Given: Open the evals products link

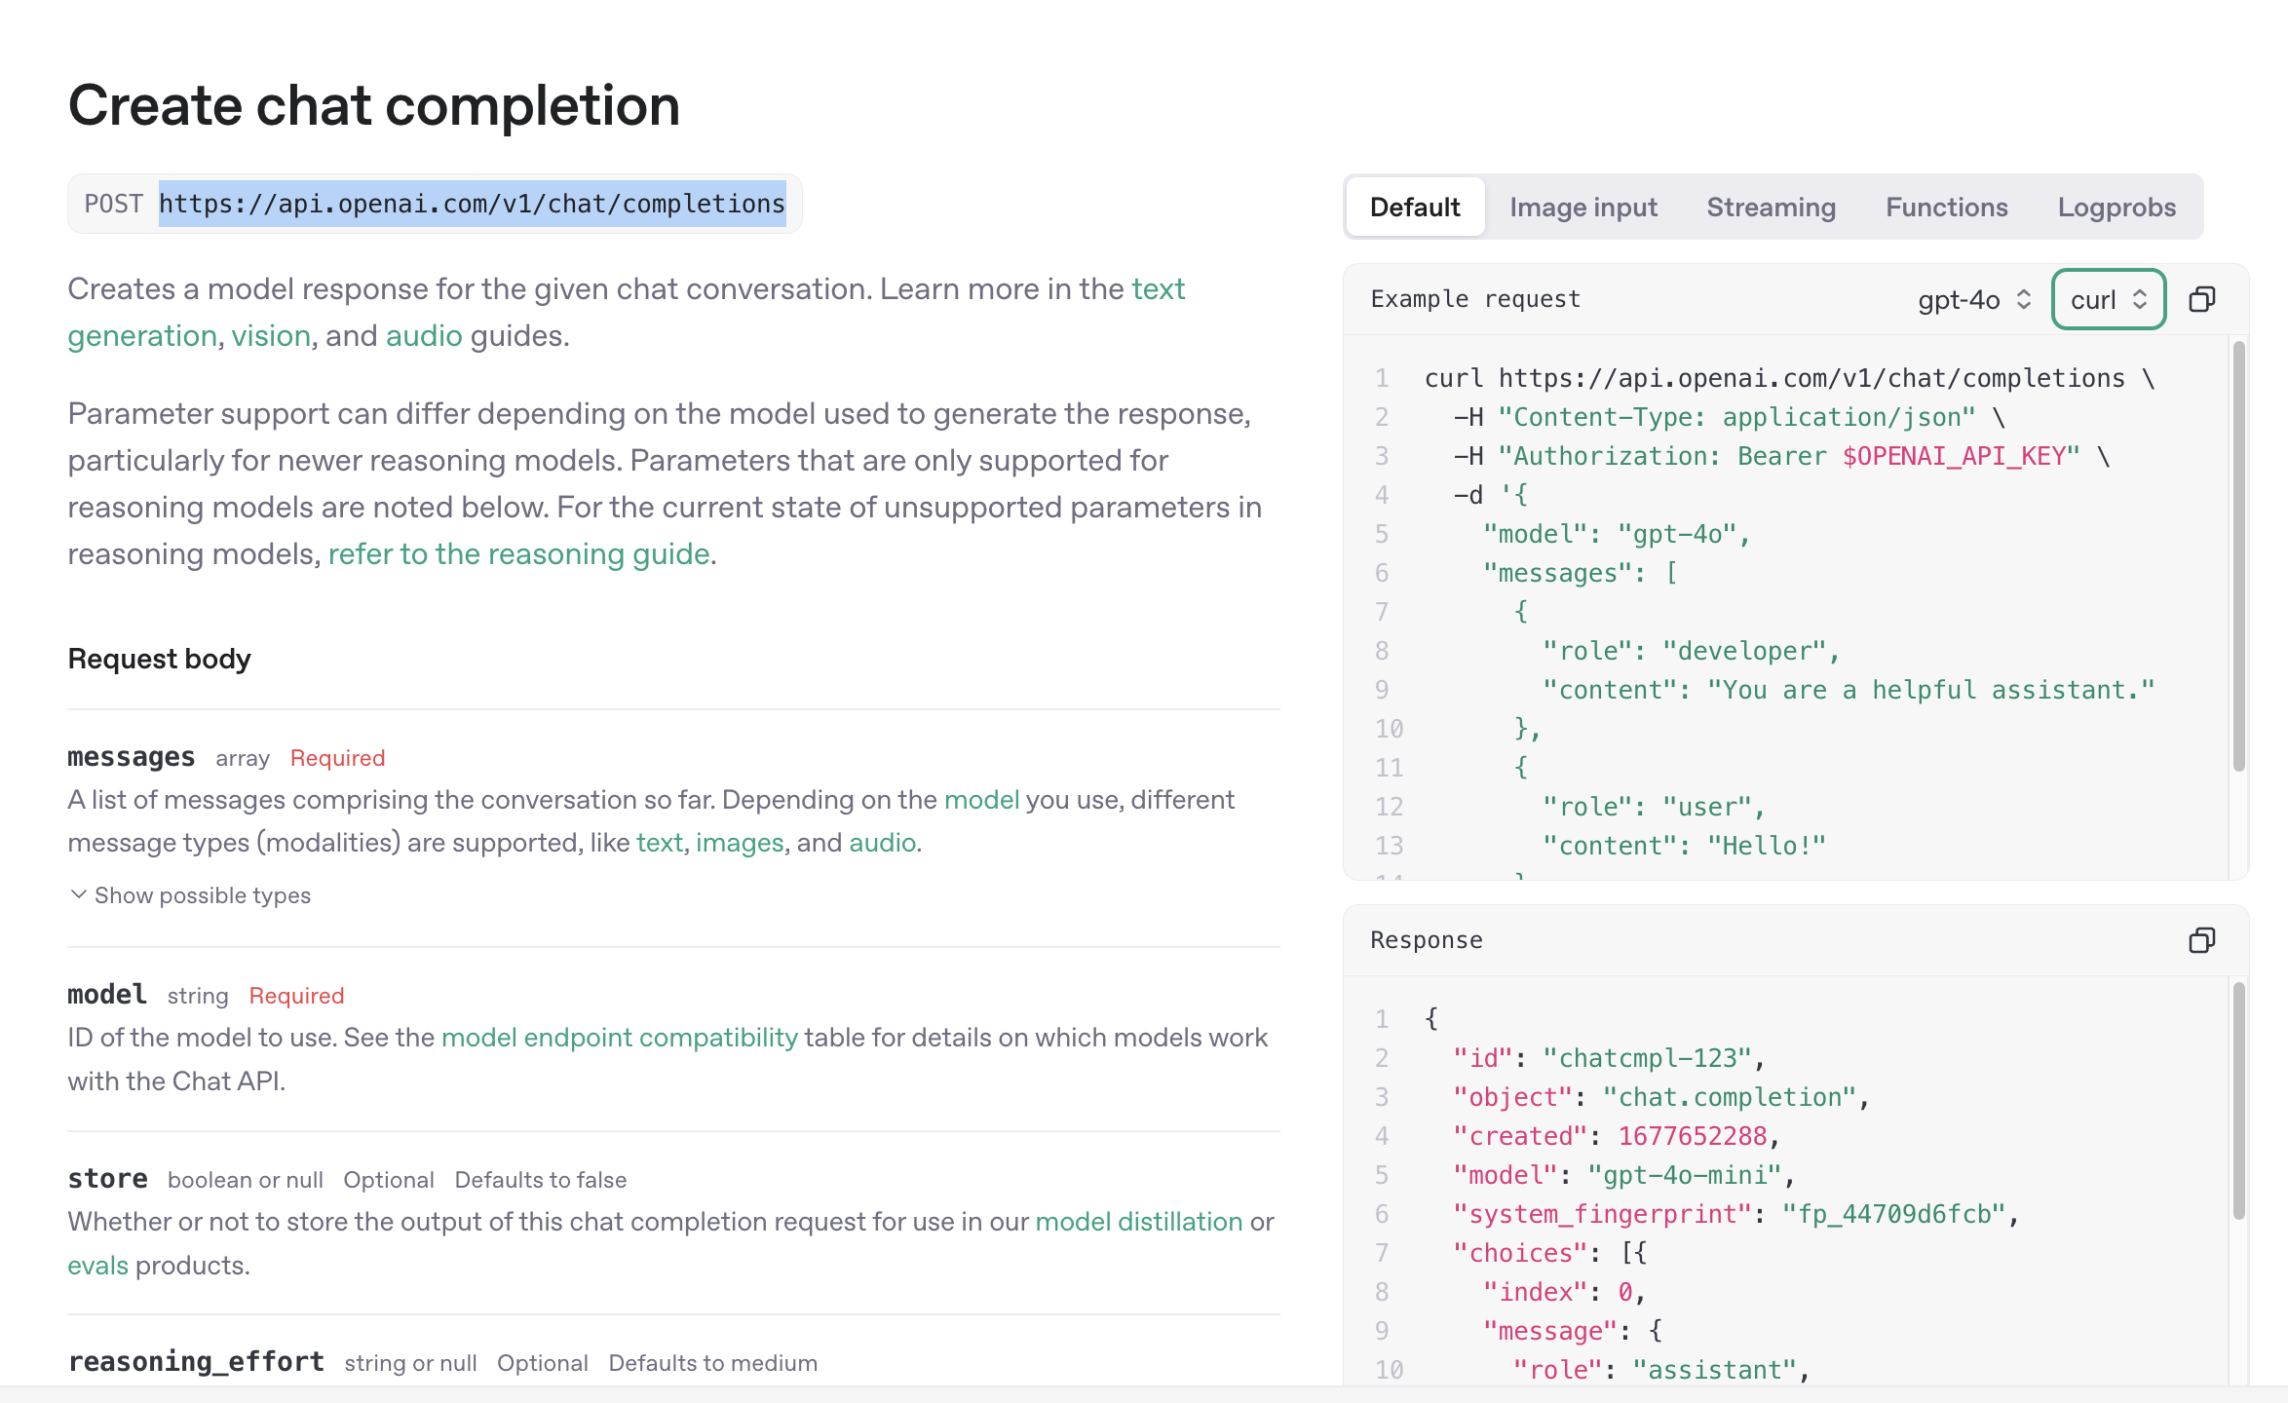Looking at the screenshot, I should (x=97, y=1266).
